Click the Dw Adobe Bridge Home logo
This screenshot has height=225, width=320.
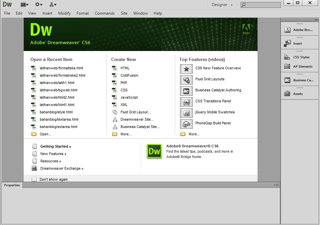[x=154, y=151]
